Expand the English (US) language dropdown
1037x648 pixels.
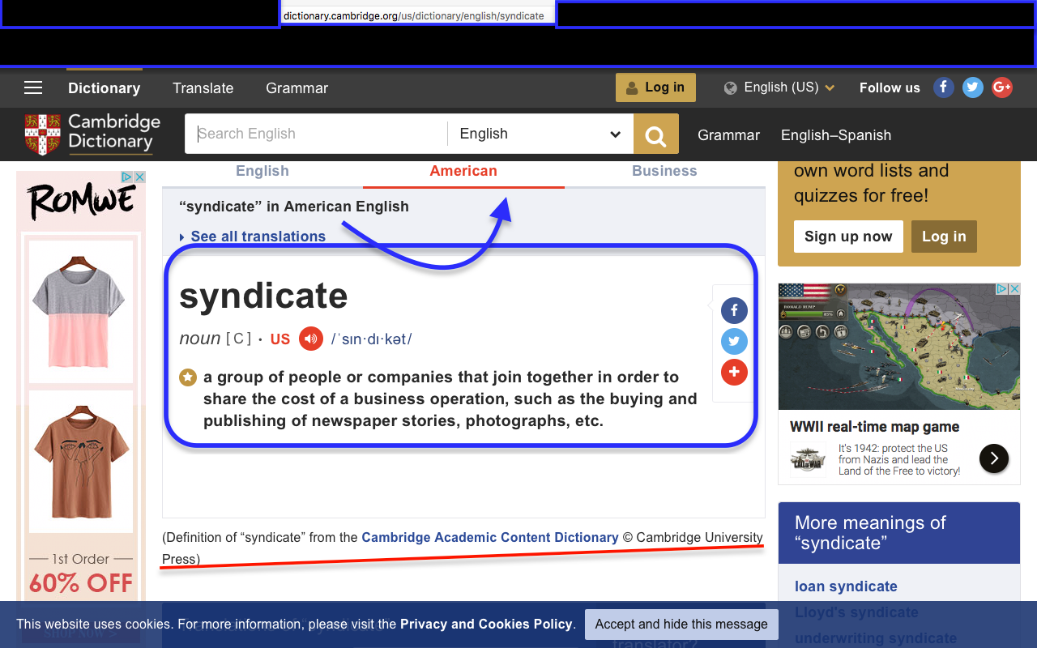click(780, 87)
